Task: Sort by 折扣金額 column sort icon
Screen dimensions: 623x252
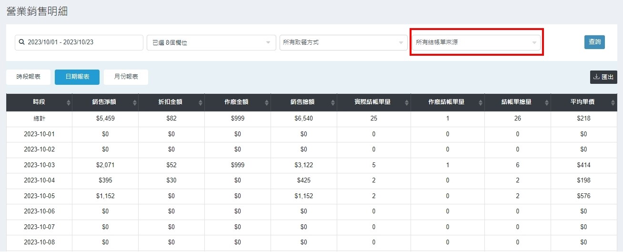Action: 201,103
